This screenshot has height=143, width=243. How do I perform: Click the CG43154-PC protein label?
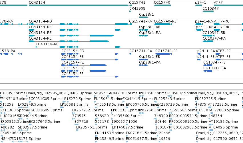(73, 68)
